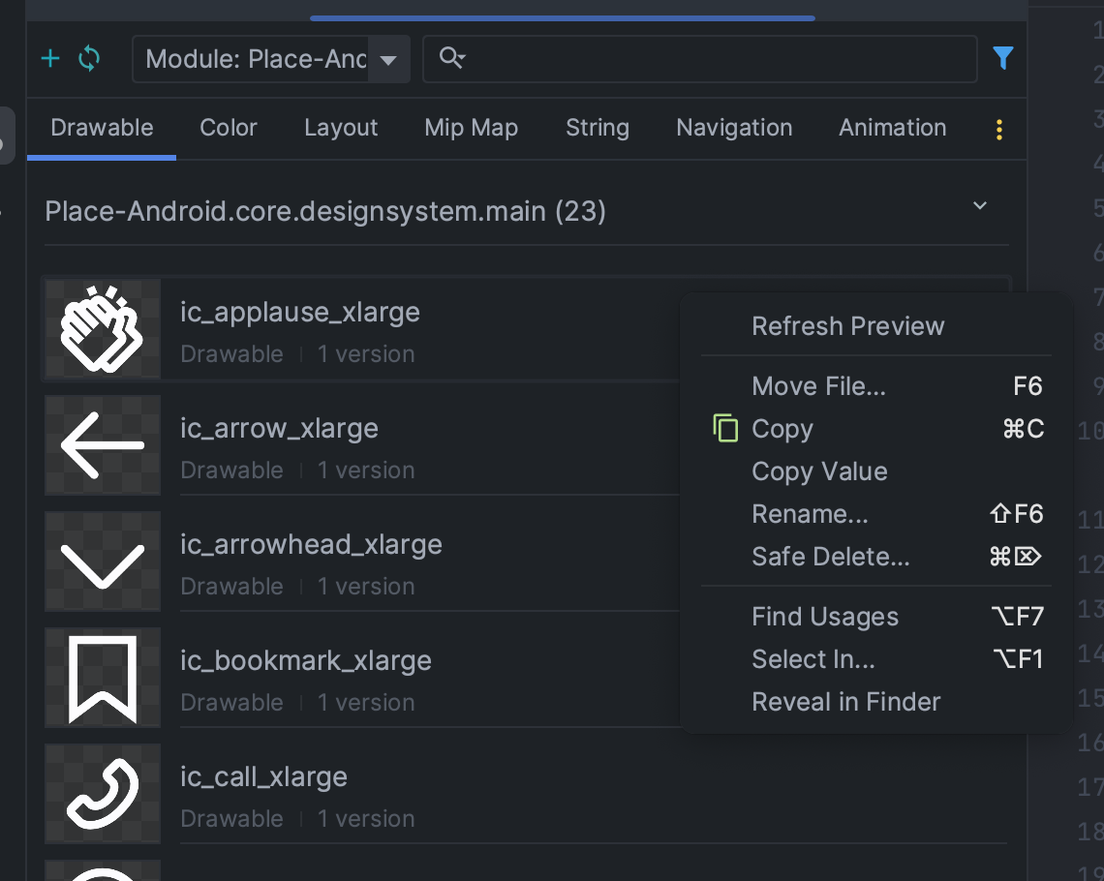Click the ic_arrowhead_xlarge name text

point(311,544)
